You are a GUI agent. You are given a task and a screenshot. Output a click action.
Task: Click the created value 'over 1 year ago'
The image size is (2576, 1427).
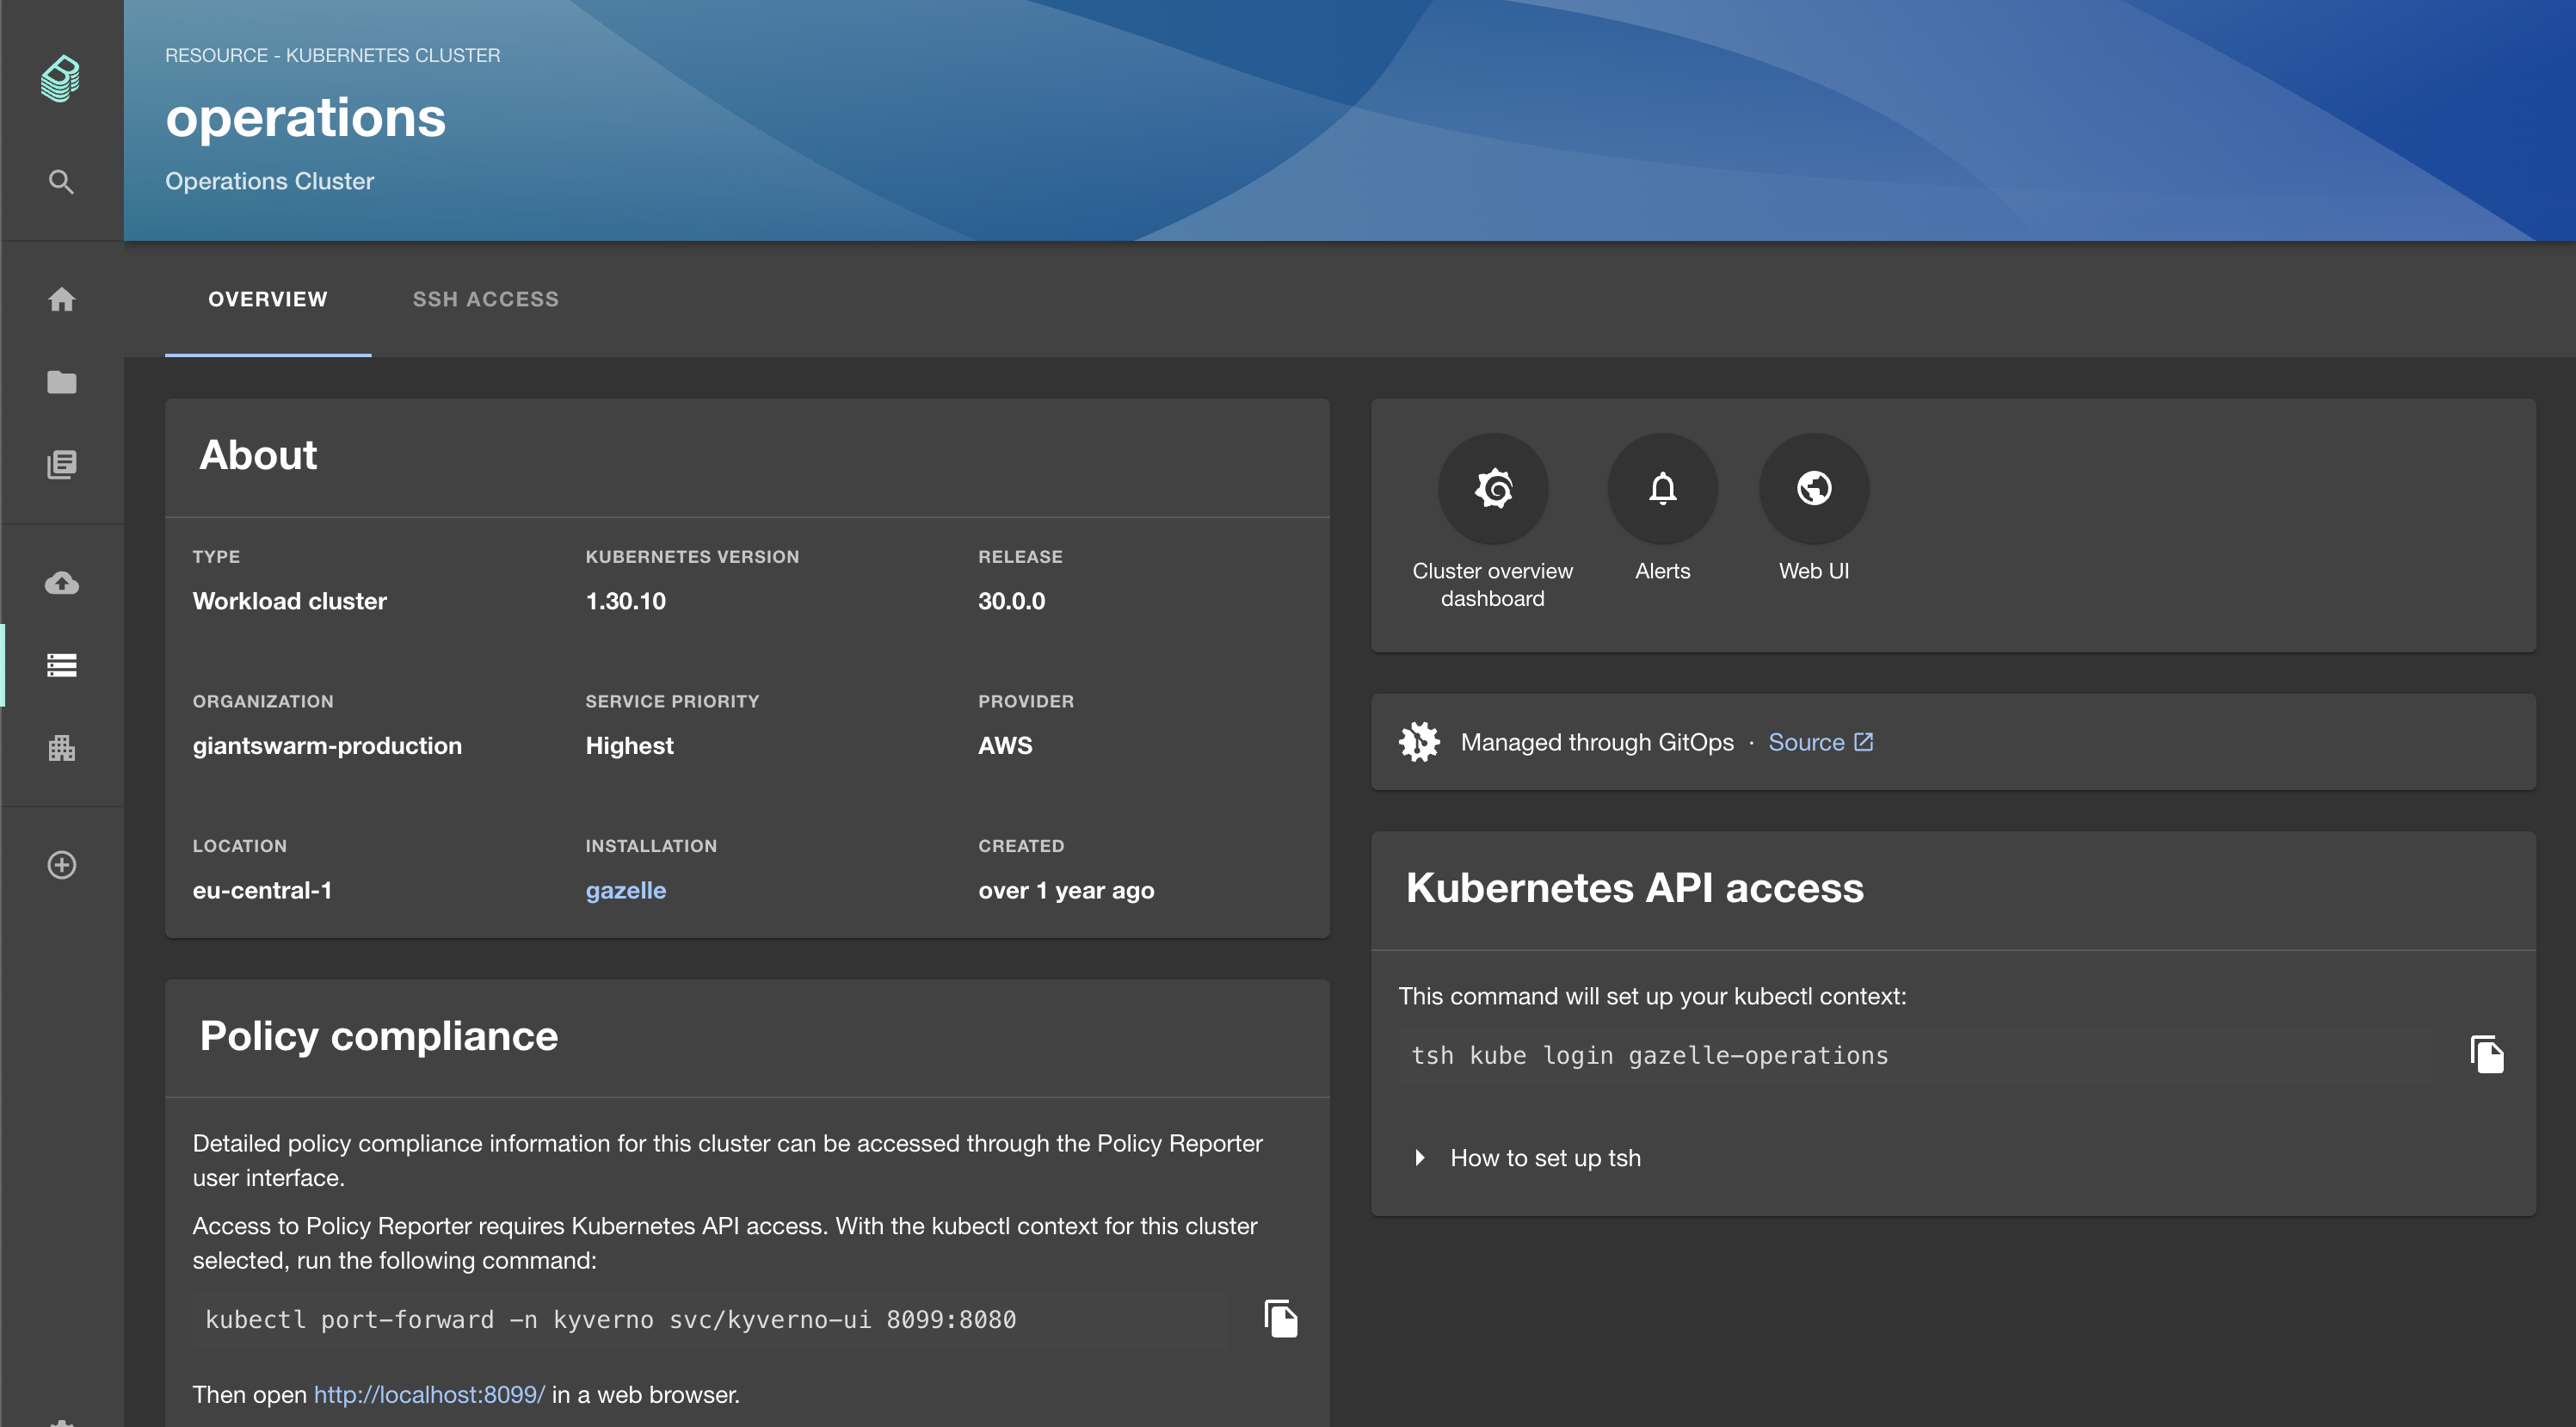click(1067, 890)
